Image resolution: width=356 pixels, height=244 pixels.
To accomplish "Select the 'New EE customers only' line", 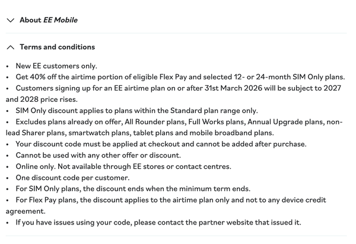I will [x=56, y=66].
